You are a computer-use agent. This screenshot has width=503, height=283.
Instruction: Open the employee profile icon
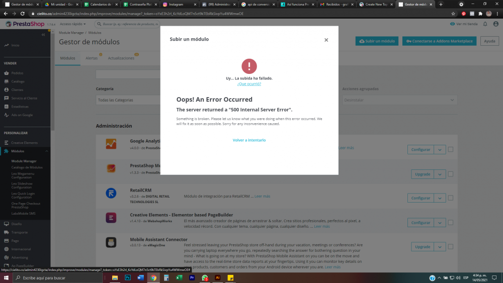coord(495,24)
